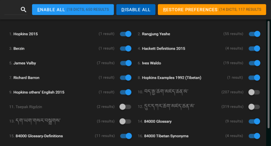Restore preferences with 14 dictionaries

pos(212,10)
